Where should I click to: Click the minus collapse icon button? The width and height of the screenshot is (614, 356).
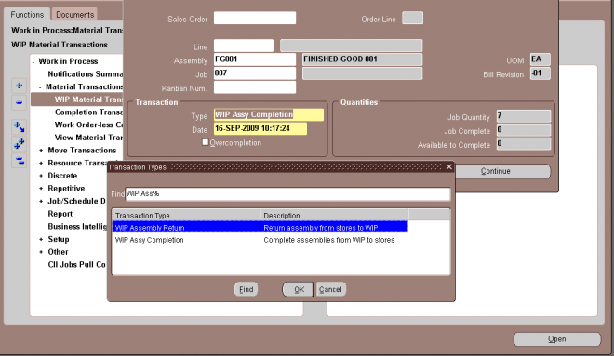click(x=19, y=103)
